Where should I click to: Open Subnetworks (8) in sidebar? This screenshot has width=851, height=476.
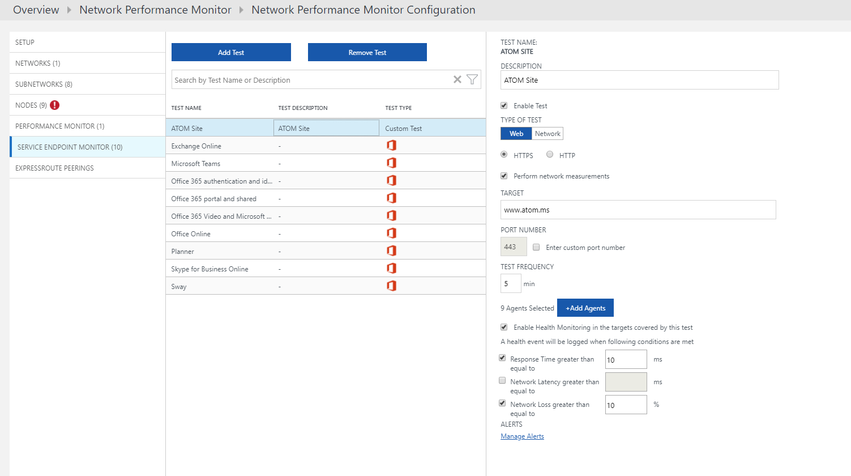pos(88,84)
